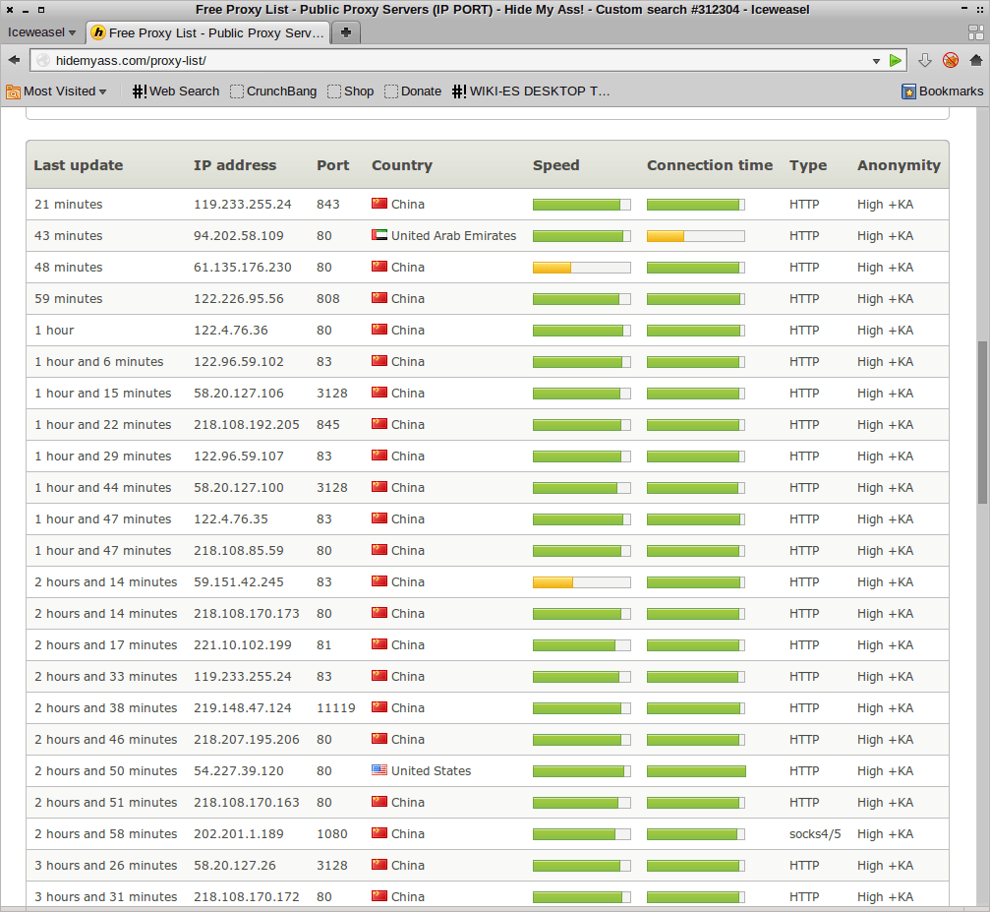This screenshot has height=912, width=990.
Task: Click the port number 1080
Action: [x=332, y=833]
